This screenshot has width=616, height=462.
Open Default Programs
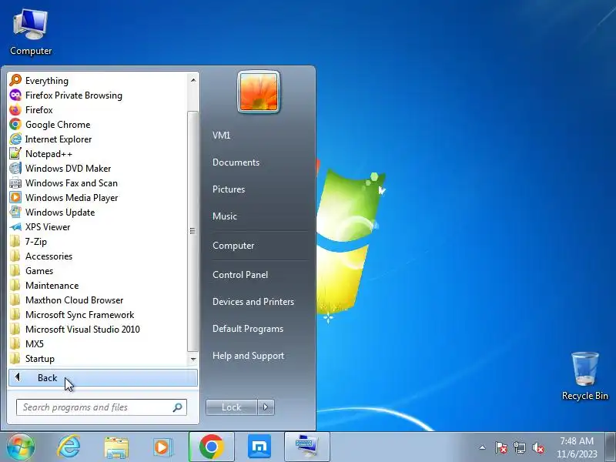[248, 329]
